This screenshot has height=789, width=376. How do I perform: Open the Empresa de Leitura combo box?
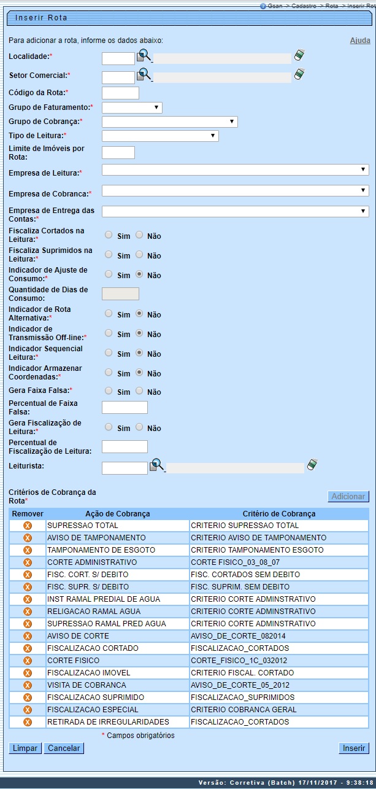[235, 170]
